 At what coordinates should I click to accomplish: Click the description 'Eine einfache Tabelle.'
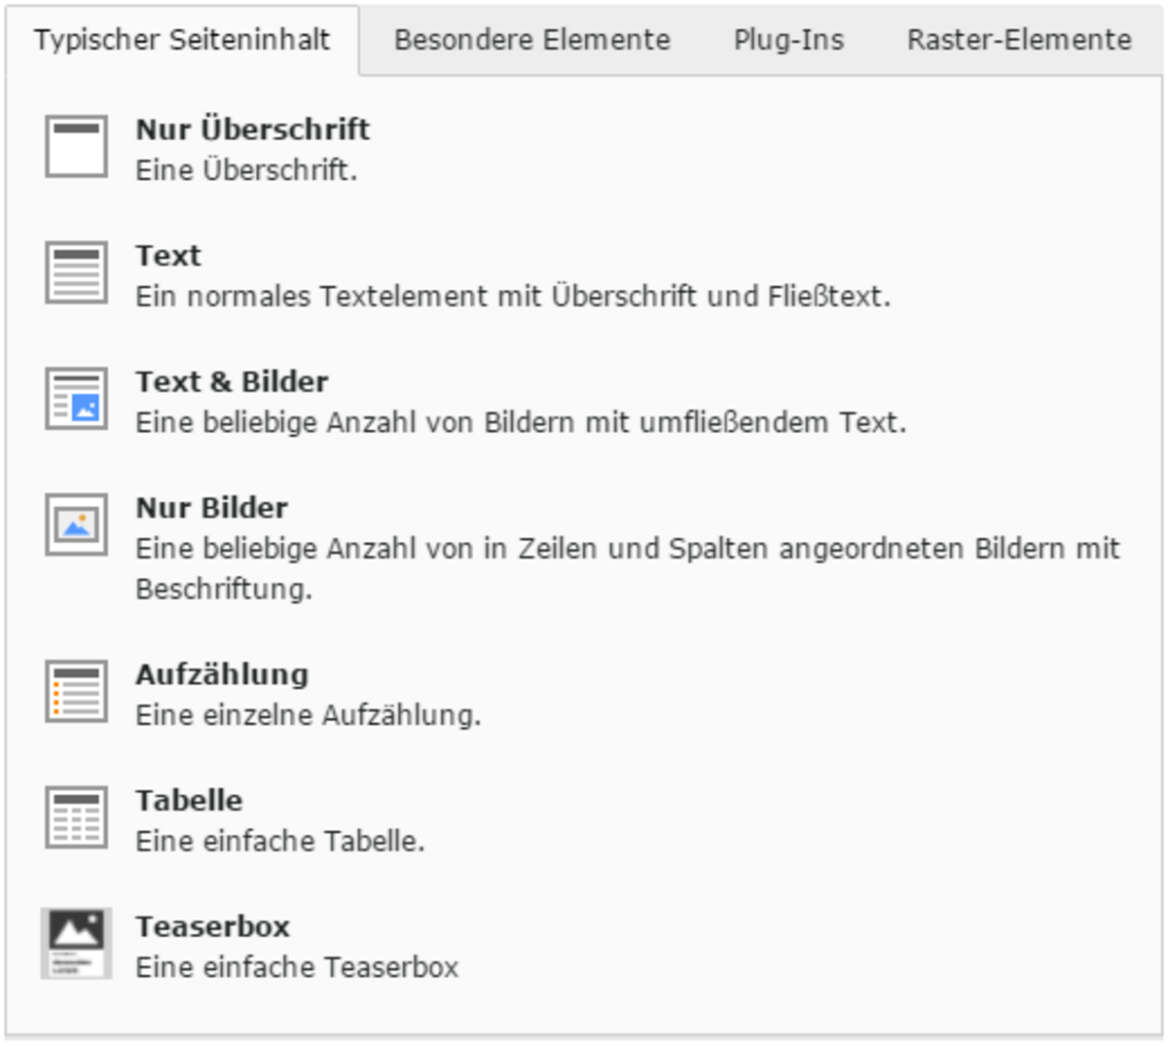pyautogui.click(x=280, y=841)
